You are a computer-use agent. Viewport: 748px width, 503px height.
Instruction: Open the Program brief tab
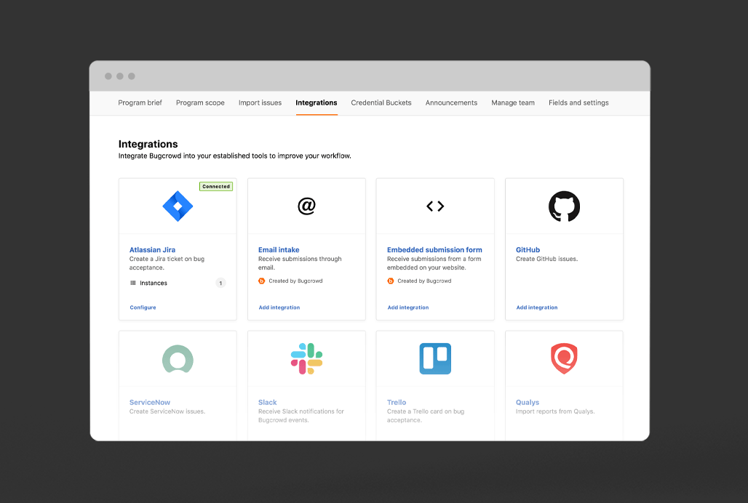click(140, 102)
